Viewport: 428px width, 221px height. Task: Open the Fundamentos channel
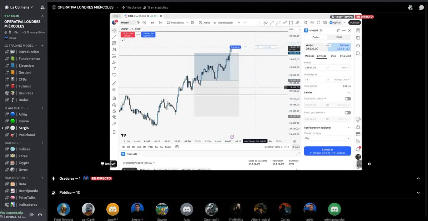pos(24,58)
